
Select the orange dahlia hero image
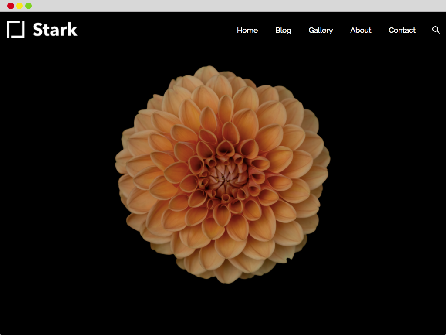point(223,174)
